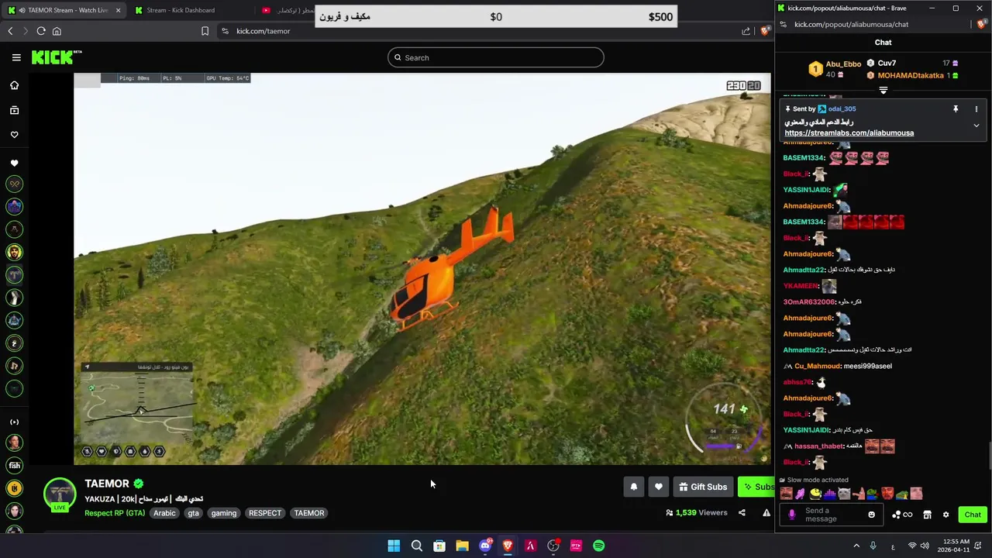Open Windows Start menu
This screenshot has height=558, width=992.
394,546
